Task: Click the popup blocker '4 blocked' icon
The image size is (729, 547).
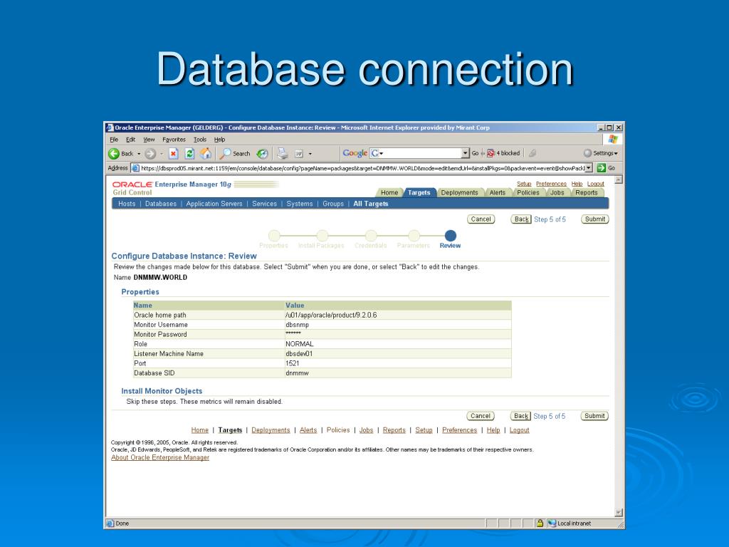Action: 491,153
